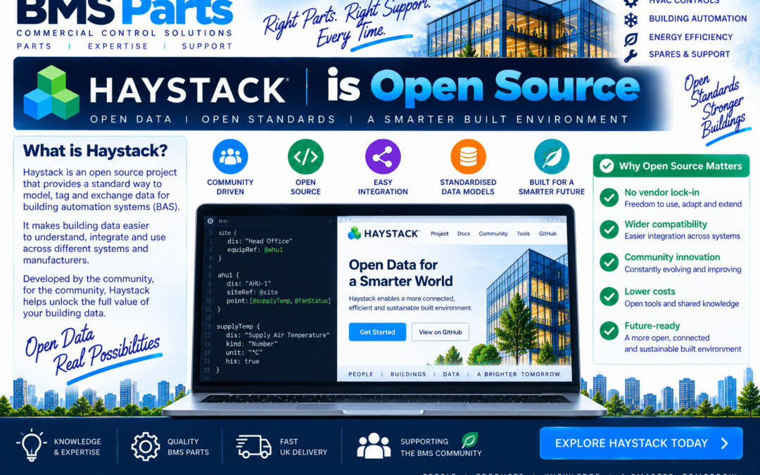Screen dimensions: 760x475
Task: Click the Knowledge & Expertise lightbulb icon
Action: point(32,445)
